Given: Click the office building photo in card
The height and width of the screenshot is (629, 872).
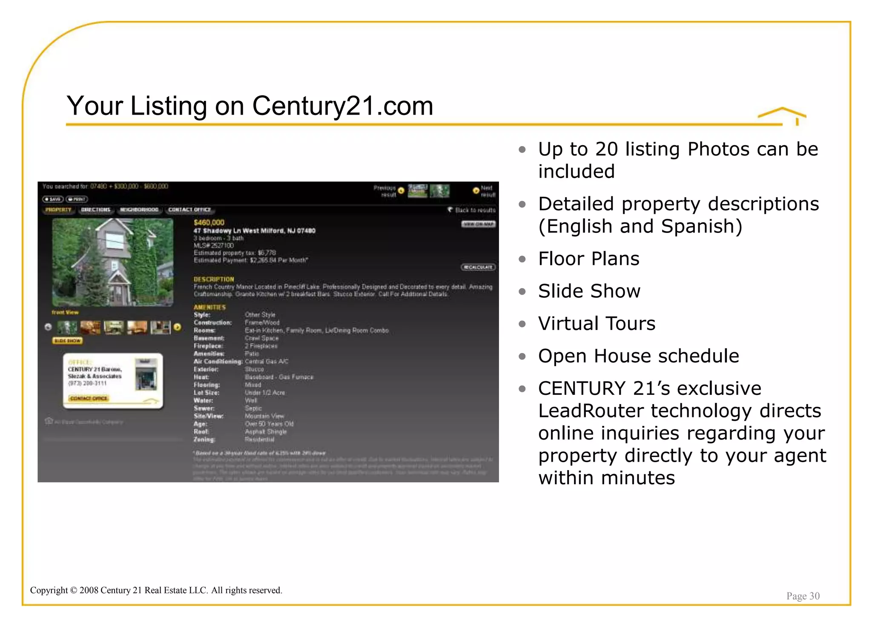Looking at the screenshot, I should click(x=146, y=374).
